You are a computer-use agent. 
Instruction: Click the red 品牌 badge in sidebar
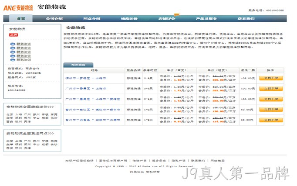click(x=13, y=35)
